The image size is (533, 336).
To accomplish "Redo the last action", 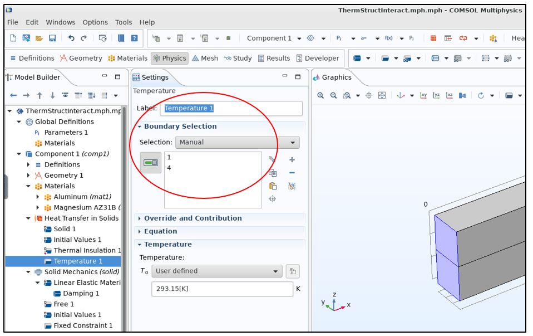I will (83, 38).
